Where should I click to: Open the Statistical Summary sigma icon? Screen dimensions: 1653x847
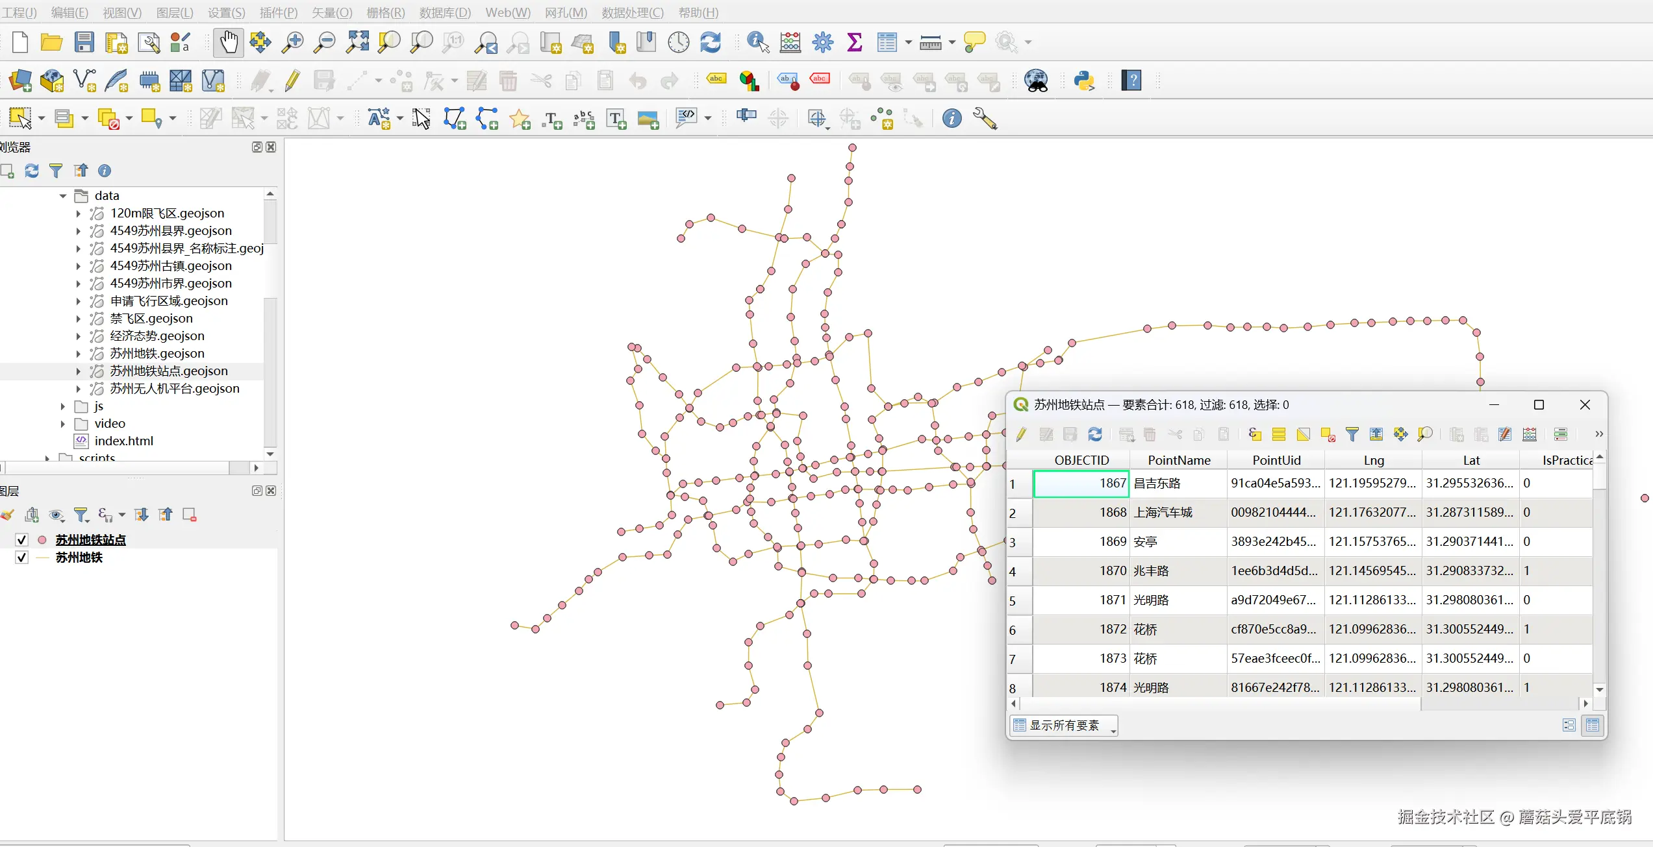click(x=855, y=43)
